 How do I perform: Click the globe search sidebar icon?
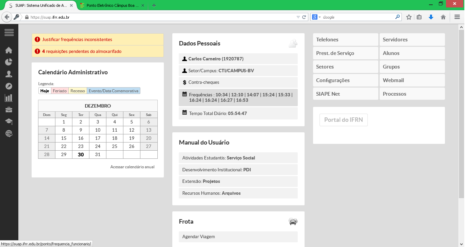tap(9, 134)
